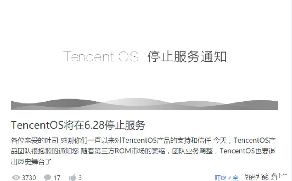Click the summary text 出历史舞台了
The image size is (292, 181).
[x=31, y=161]
